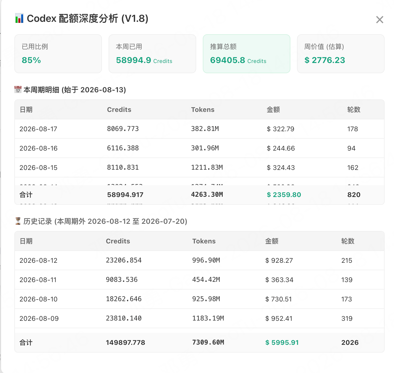The width and height of the screenshot is (394, 373).
Task: Select the 2026-08-10 date cell
Action: [38, 299]
